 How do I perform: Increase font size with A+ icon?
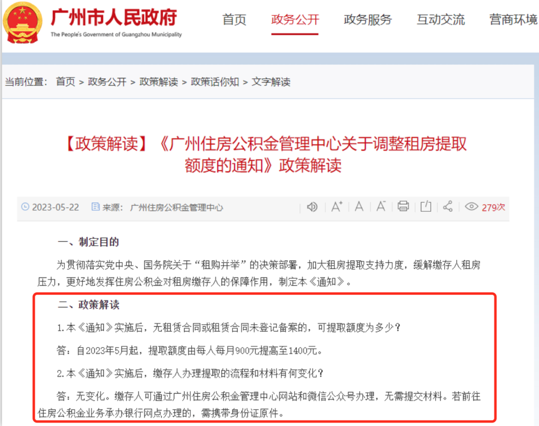pos(336,206)
